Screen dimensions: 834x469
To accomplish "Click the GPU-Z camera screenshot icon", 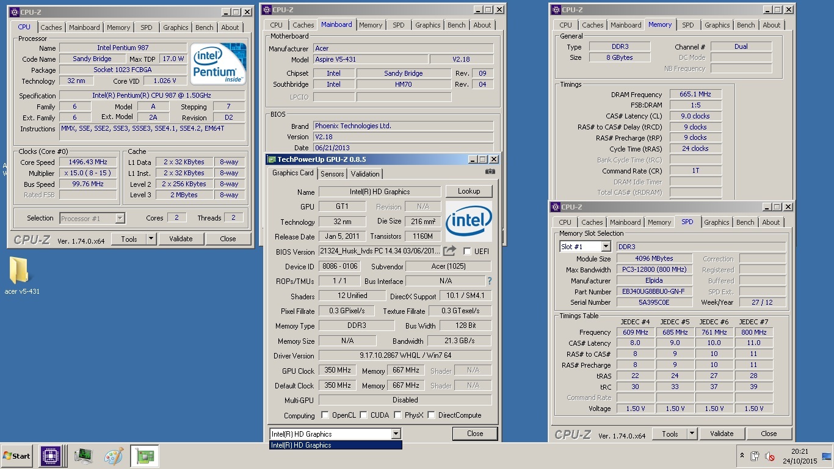I will click(x=490, y=172).
